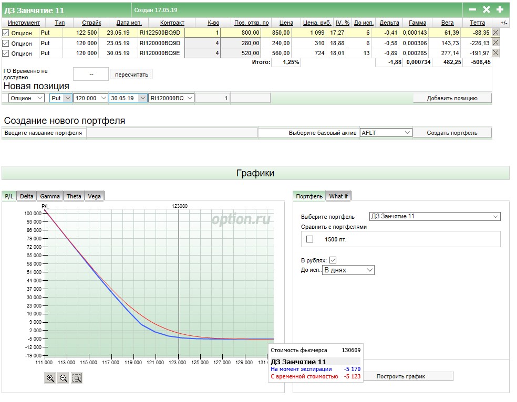Sort the table by the 'Страйк' column header

tap(91, 23)
